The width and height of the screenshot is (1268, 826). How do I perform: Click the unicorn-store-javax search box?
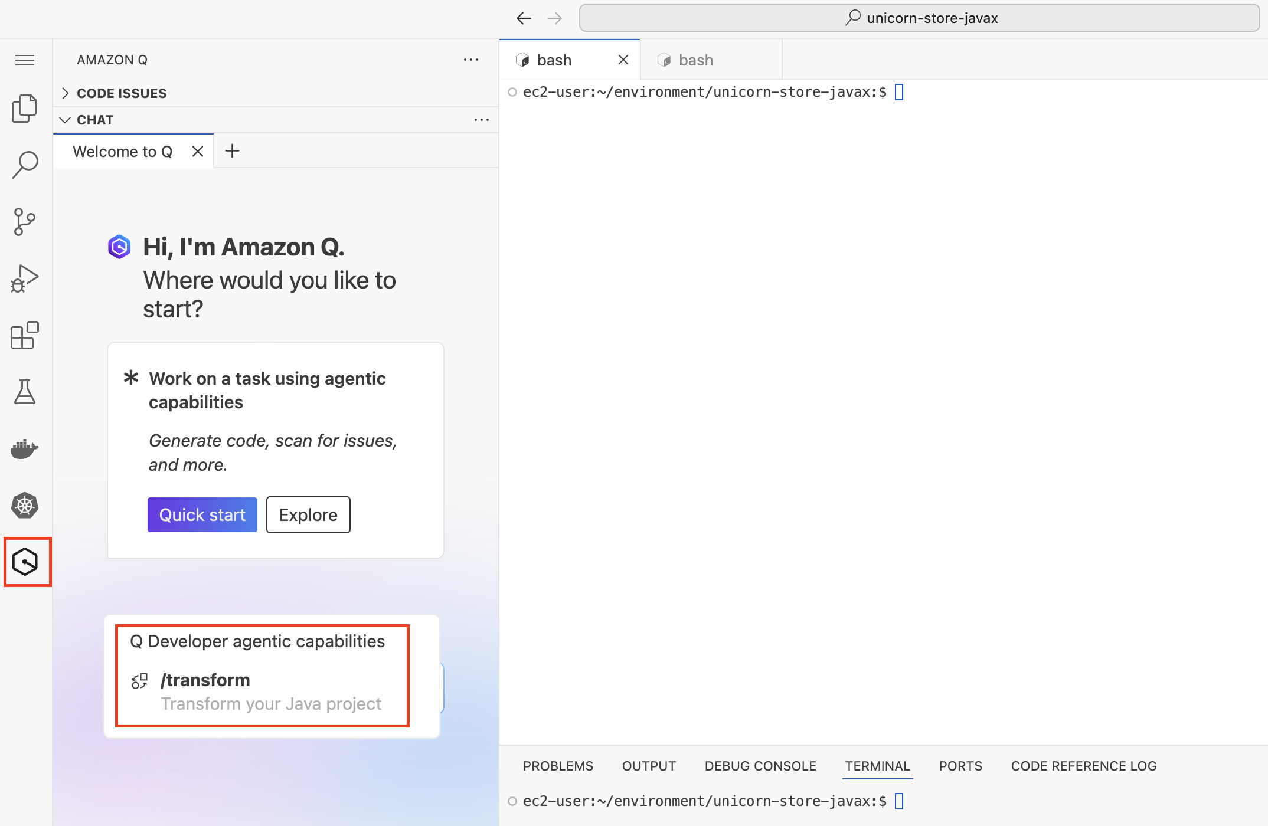pyautogui.click(x=920, y=18)
